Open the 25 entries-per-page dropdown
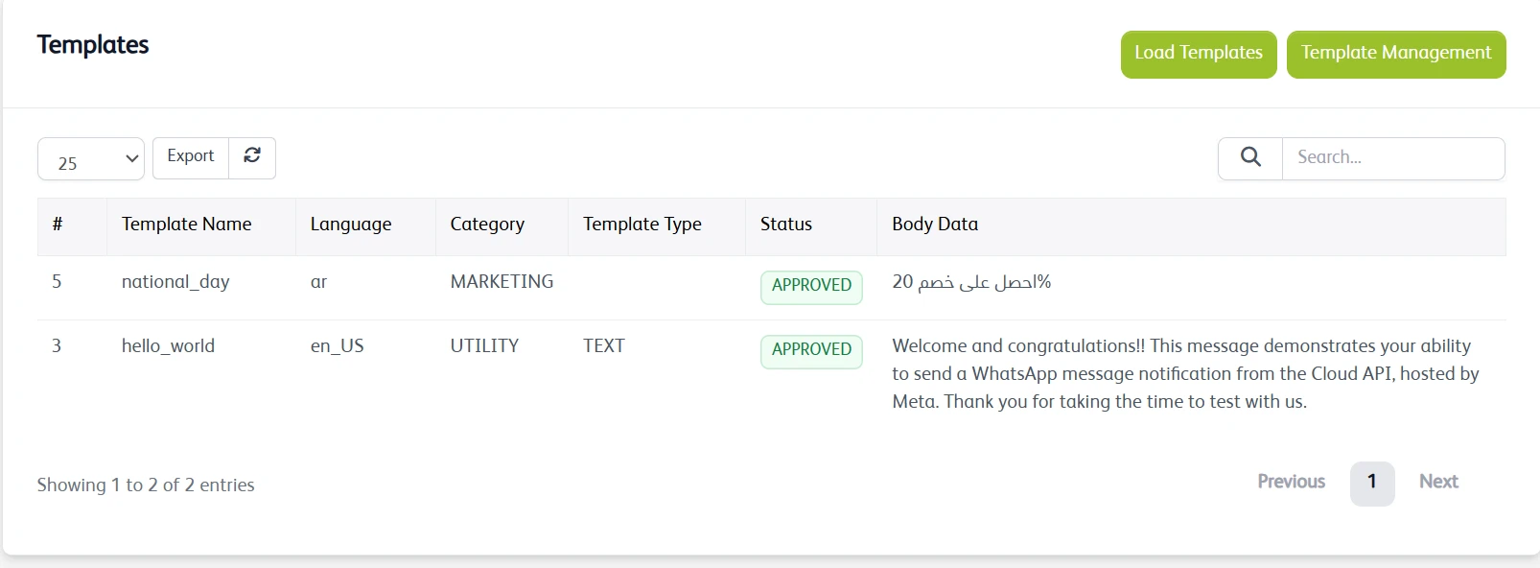Image resolution: width=1540 pixels, height=568 pixels. tap(91, 160)
